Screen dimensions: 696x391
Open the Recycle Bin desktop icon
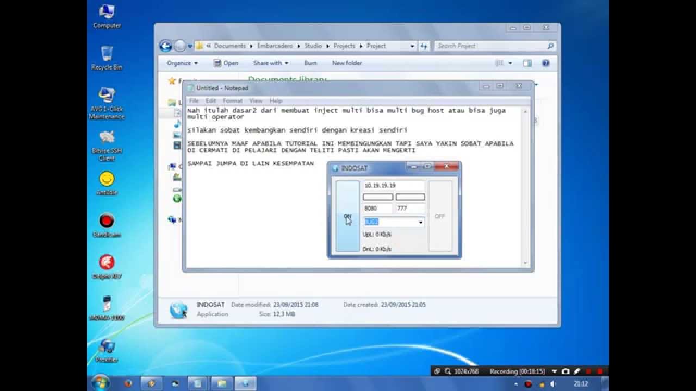pyautogui.click(x=107, y=58)
